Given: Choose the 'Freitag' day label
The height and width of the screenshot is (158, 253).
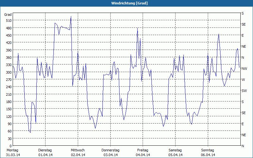Looking at the screenshot, I should [x=143, y=150].
